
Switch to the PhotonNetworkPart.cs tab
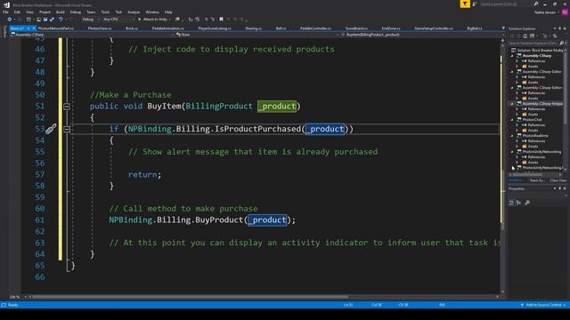coord(56,28)
